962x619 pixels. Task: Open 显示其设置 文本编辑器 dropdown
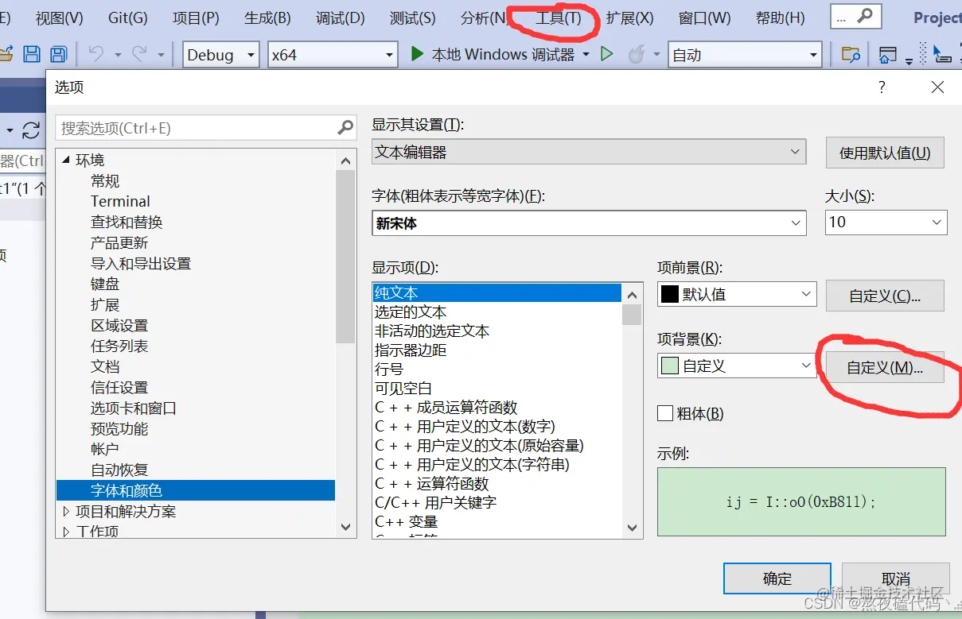pos(589,152)
